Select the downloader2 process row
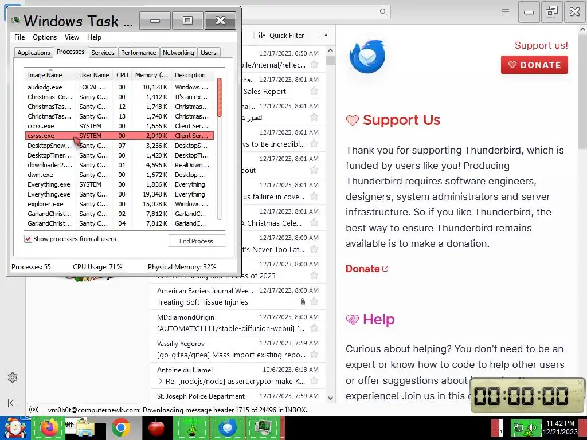Viewport: 587px width, 440px height. (119, 165)
